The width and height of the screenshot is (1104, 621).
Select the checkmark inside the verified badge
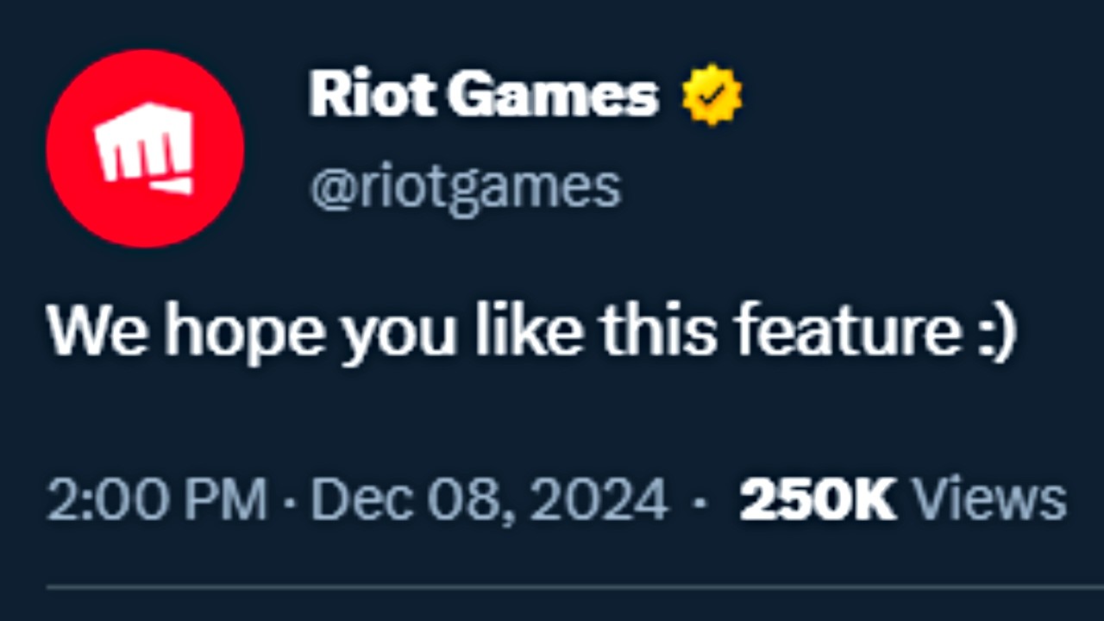point(712,96)
